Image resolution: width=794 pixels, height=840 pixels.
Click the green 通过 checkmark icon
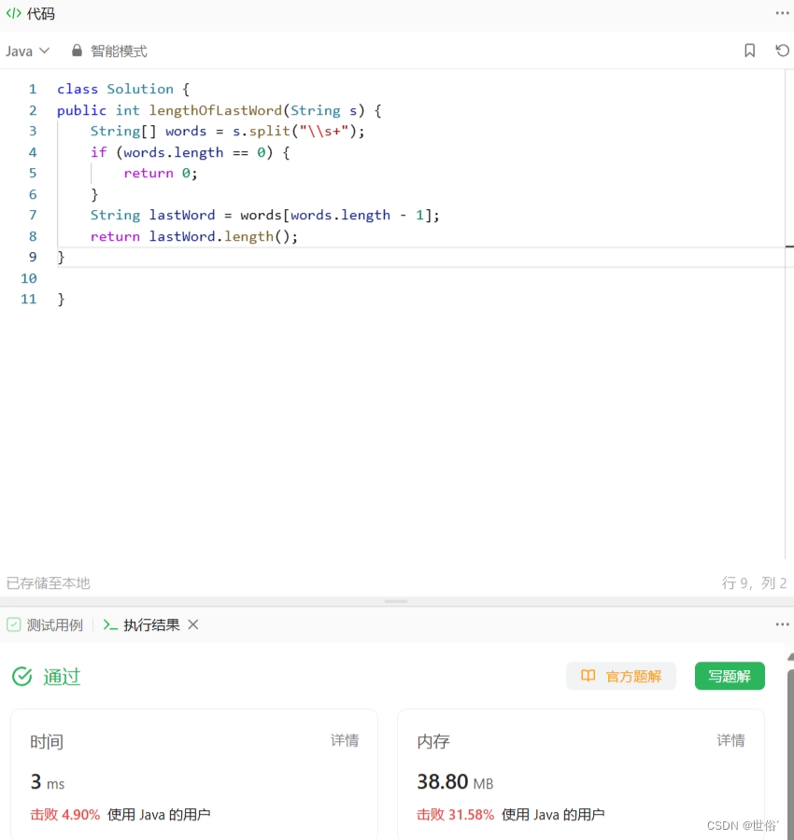[21, 677]
